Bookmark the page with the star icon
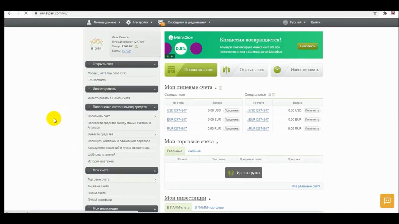Screen dimensions: 399x224 click(x=375, y=13)
